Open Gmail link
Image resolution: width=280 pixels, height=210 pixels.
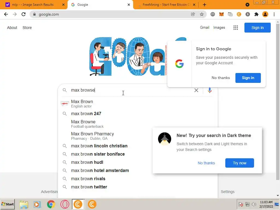(205, 28)
